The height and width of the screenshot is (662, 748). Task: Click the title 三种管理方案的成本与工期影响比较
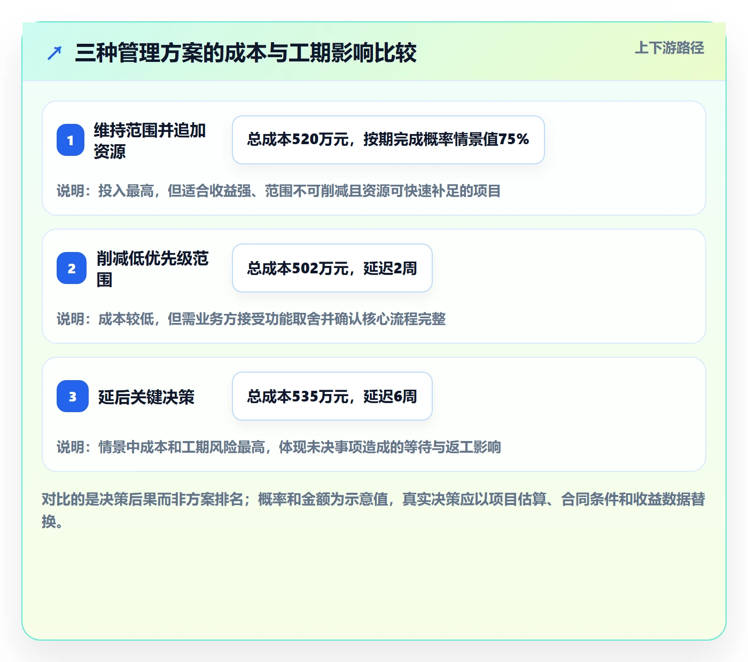246,53
